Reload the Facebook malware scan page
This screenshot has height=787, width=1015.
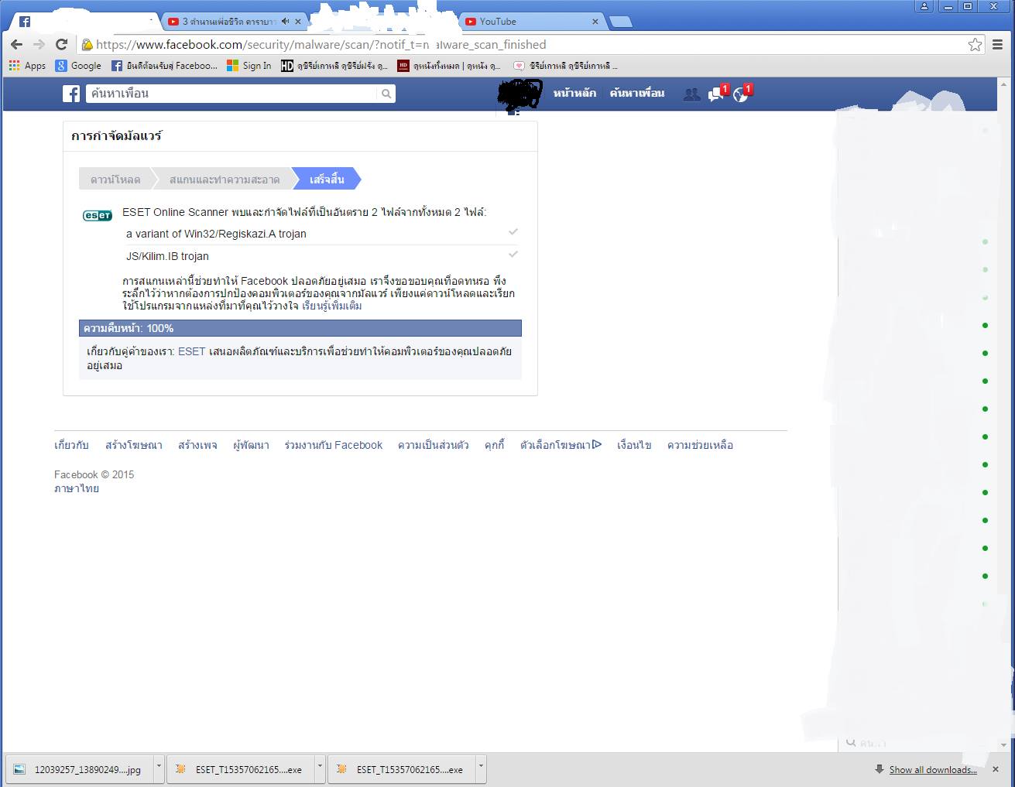point(62,44)
